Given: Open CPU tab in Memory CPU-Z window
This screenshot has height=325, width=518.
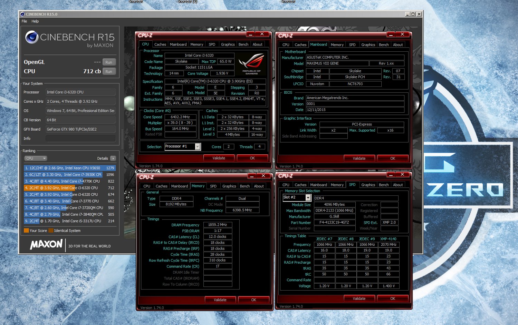Looking at the screenshot, I should coord(147,186).
